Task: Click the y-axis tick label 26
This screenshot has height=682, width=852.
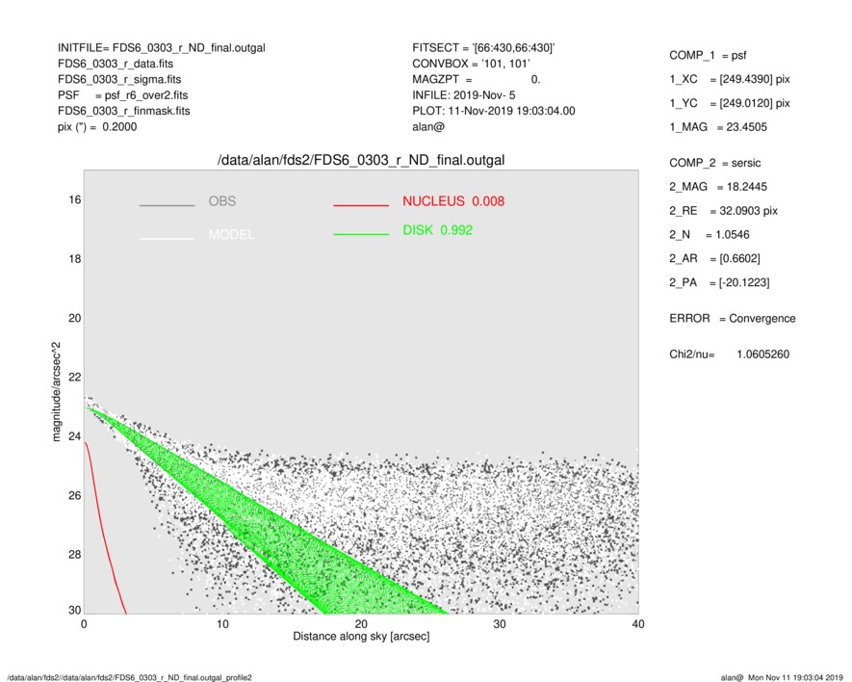Action: [74, 496]
